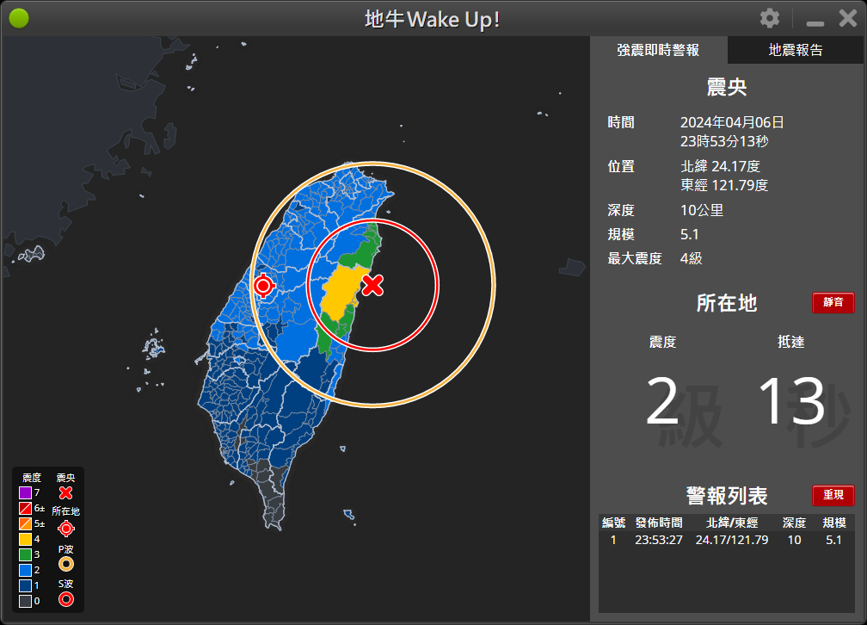Click the green intensity 3 legend swatch
The height and width of the screenshot is (625, 867).
tap(25, 554)
